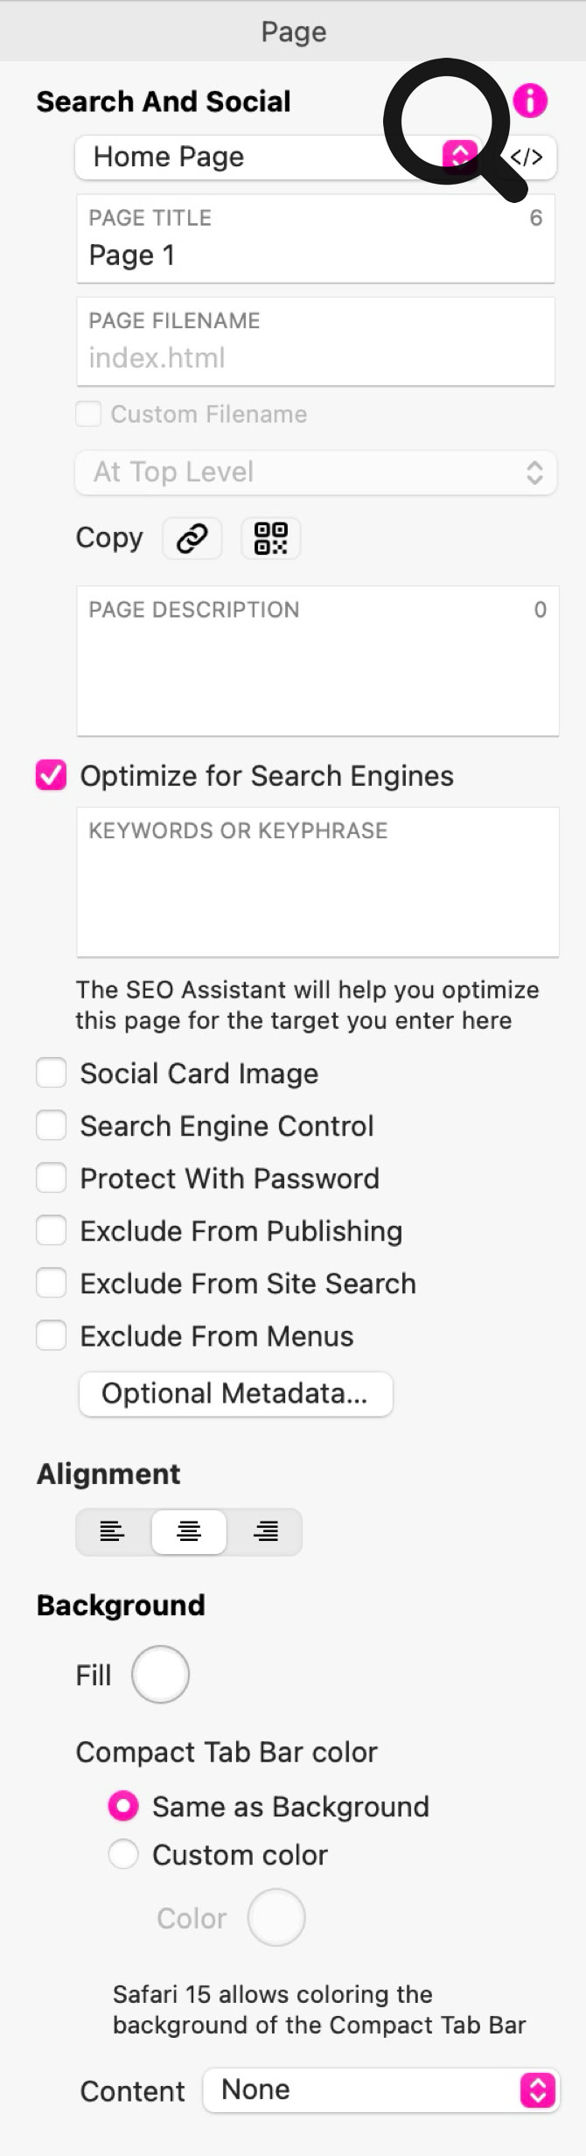Select left alignment icon
The width and height of the screenshot is (586, 2156).
113,1531
